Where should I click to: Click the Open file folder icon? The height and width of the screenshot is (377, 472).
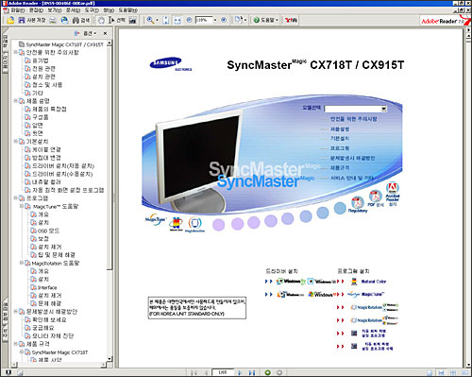[10, 20]
